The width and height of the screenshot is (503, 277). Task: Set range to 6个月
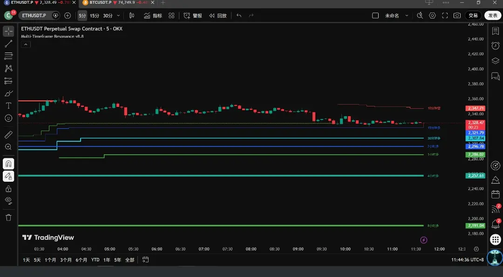tap(81, 260)
